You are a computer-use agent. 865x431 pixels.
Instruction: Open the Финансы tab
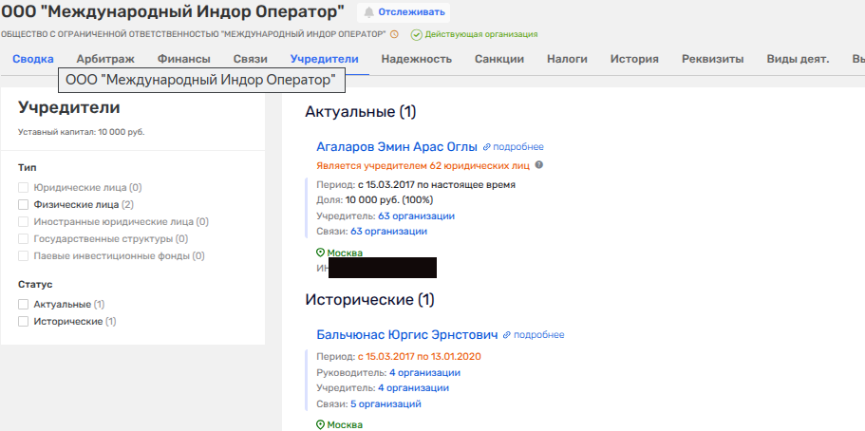183,59
